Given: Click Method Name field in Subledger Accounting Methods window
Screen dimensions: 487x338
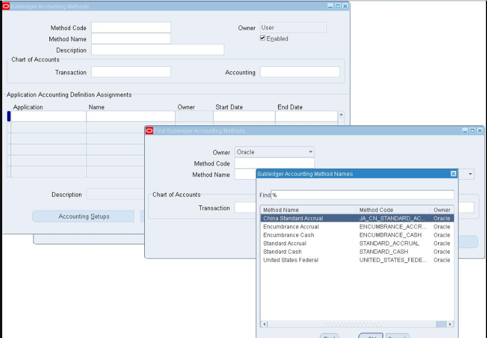Looking at the screenshot, I should (x=131, y=38).
